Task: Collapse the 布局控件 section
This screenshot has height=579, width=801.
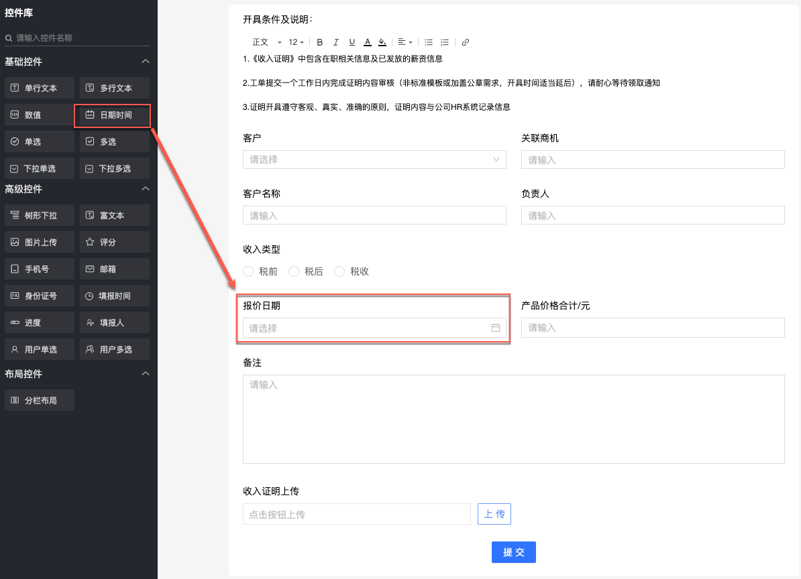Action: point(146,373)
